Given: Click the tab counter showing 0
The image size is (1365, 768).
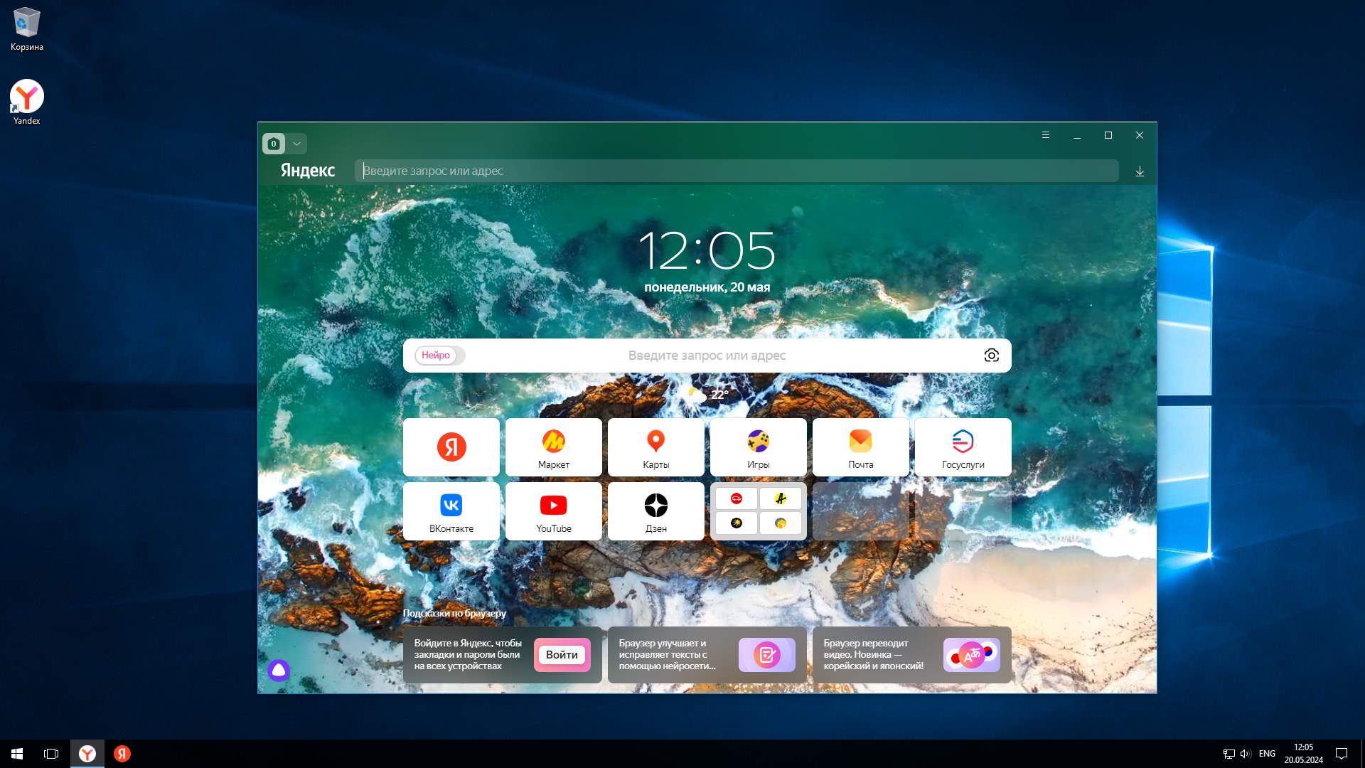Looking at the screenshot, I should click(x=274, y=144).
